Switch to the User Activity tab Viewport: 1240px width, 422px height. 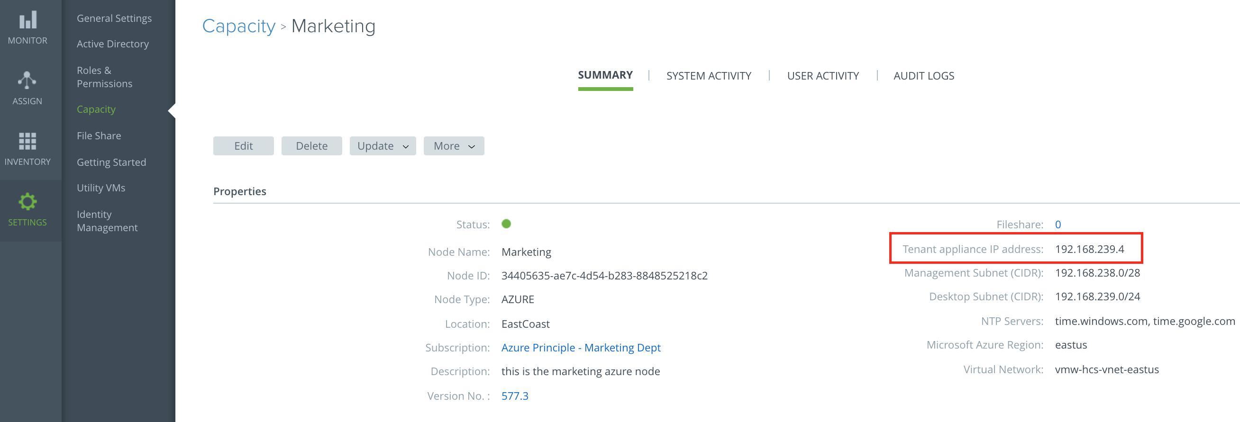coord(823,76)
